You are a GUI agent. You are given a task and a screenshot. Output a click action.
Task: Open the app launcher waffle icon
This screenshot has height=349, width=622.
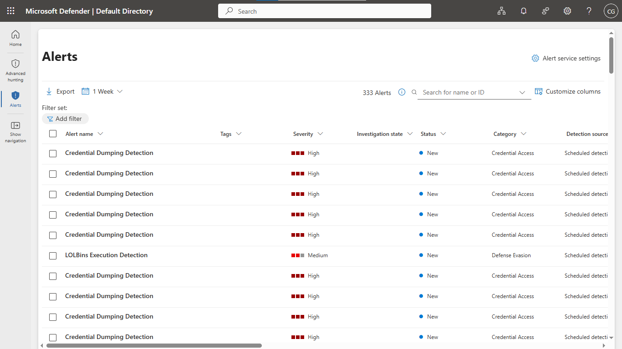pos(11,11)
